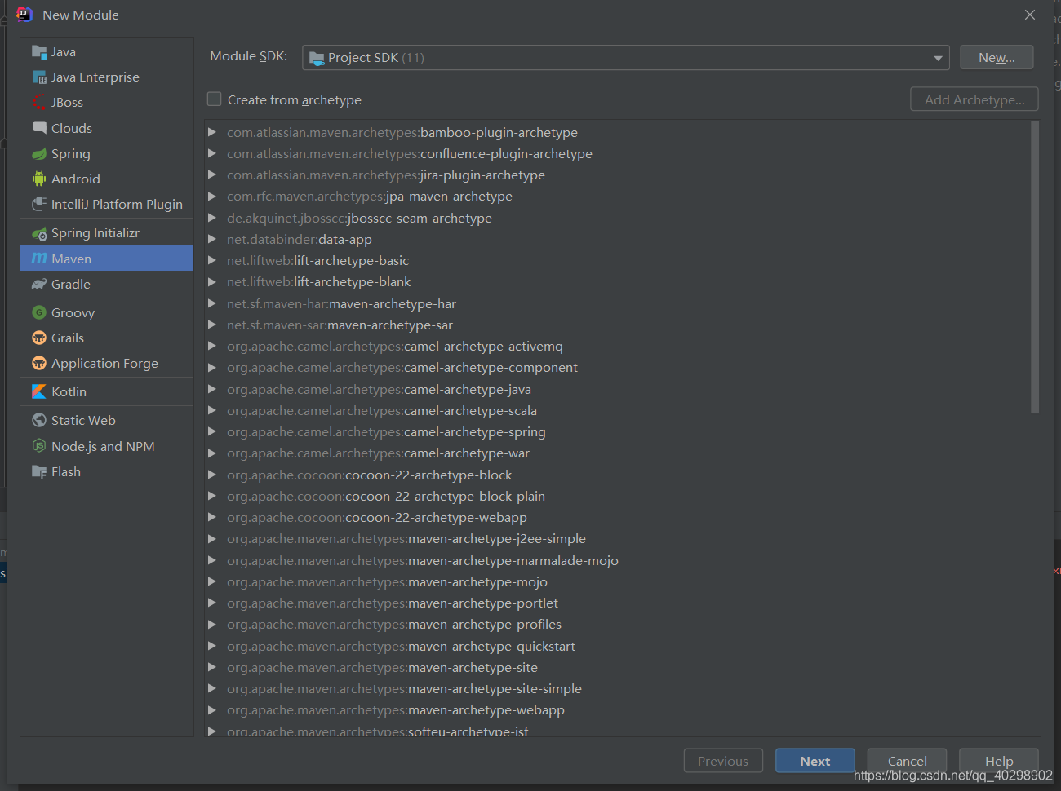Select Kotlin module type
This screenshot has height=791, width=1061.
pyautogui.click(x=107, y=391)
